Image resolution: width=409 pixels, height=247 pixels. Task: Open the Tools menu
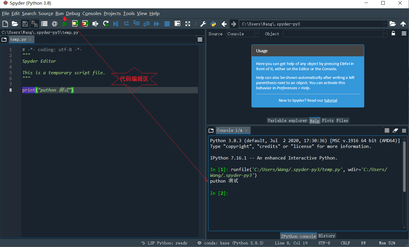click(129, 14)
